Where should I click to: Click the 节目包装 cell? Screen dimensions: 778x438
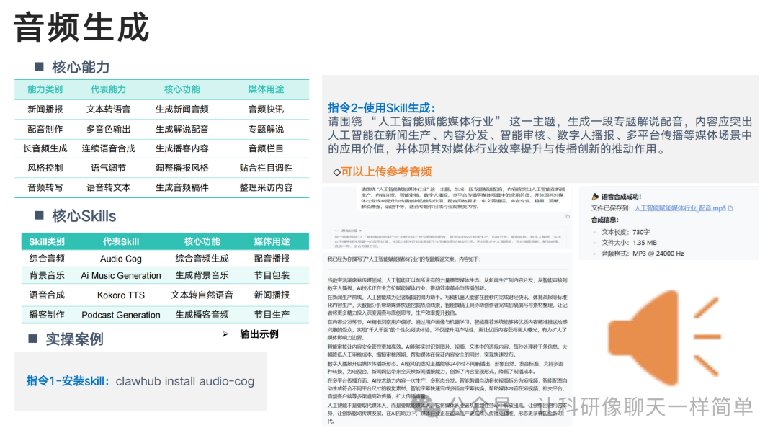click(272, 275)
